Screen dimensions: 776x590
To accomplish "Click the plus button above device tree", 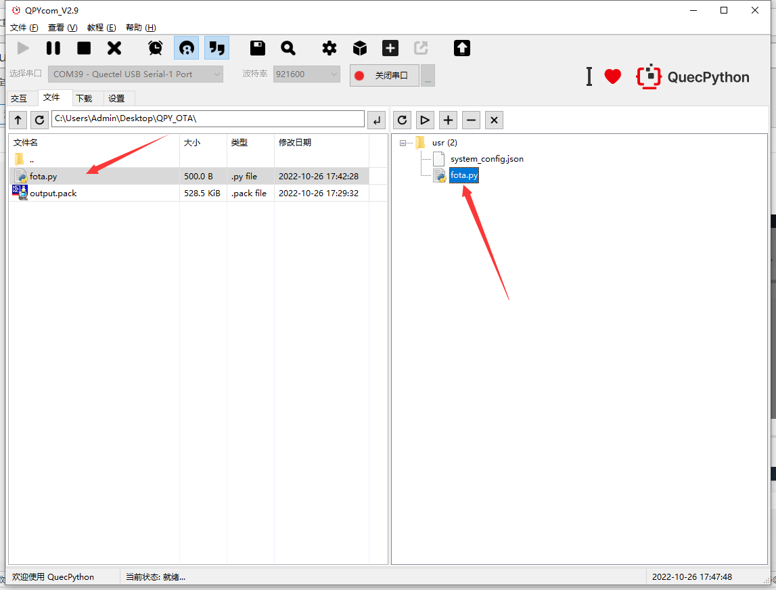I will tap(448, 120).
